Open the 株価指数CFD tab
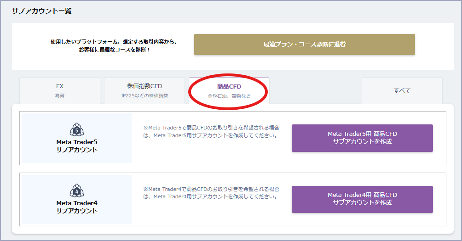This screenshot has height=241, width=462. (144, 90)
